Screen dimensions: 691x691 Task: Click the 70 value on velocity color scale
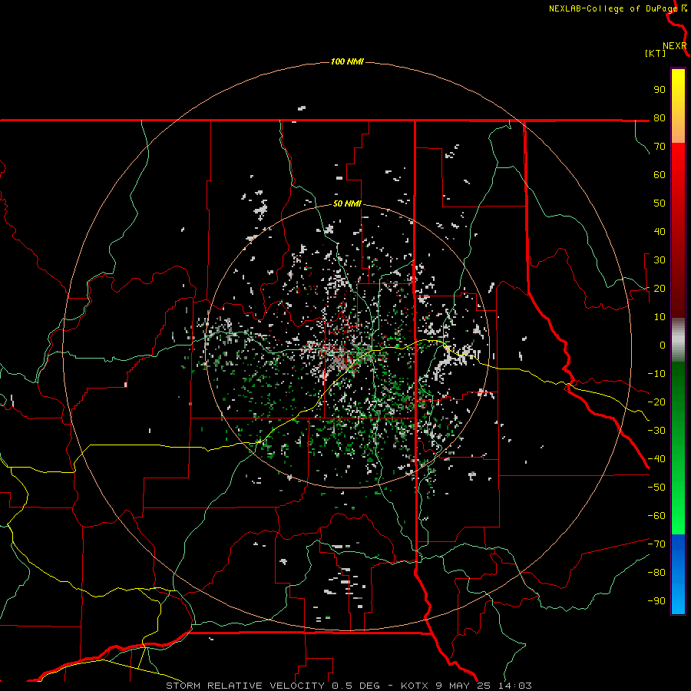[660, 147]
